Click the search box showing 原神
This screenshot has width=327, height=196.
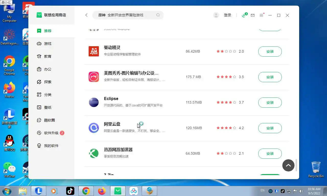[128, 15]
